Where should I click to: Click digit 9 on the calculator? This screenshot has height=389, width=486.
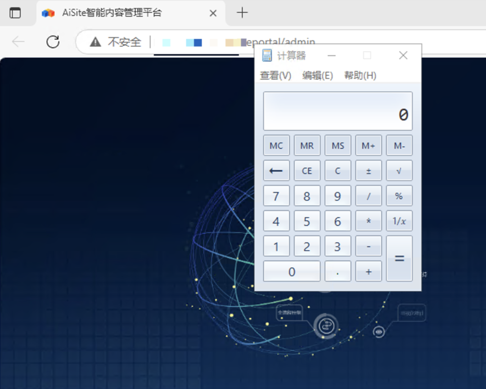(x=337, y=196)
